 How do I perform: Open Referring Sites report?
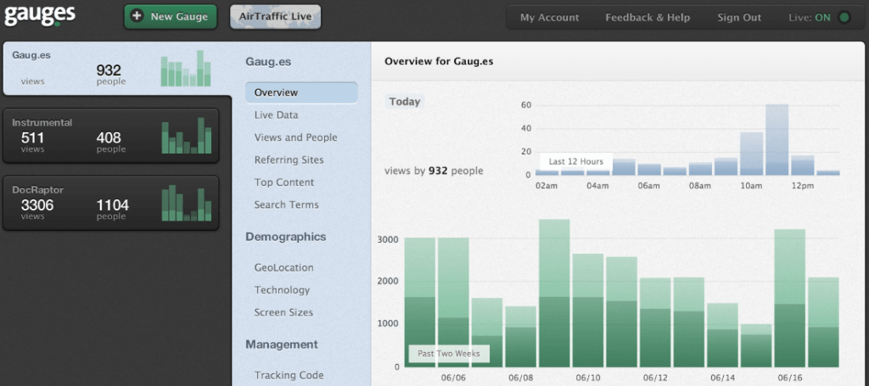[x=289, y=159]
